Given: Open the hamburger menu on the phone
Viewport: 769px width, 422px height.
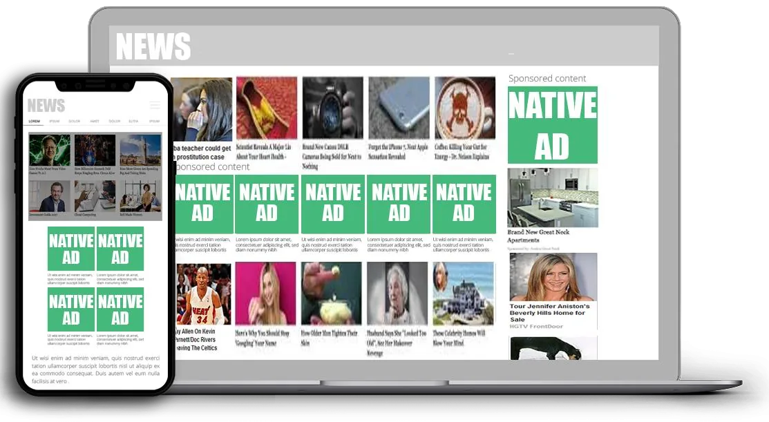Looking at the screenshot, I should [155, 105].
